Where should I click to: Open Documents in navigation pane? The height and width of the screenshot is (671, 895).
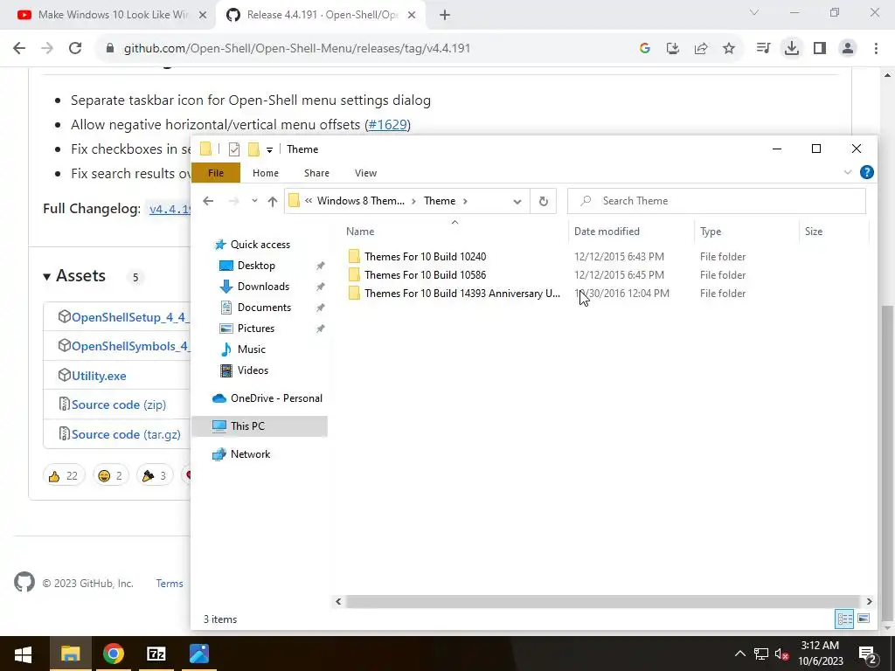tap(264, 308)
